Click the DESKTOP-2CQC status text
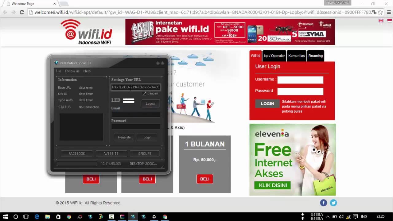The width and height of the screenshot is (393, 221). coord(143,164)
